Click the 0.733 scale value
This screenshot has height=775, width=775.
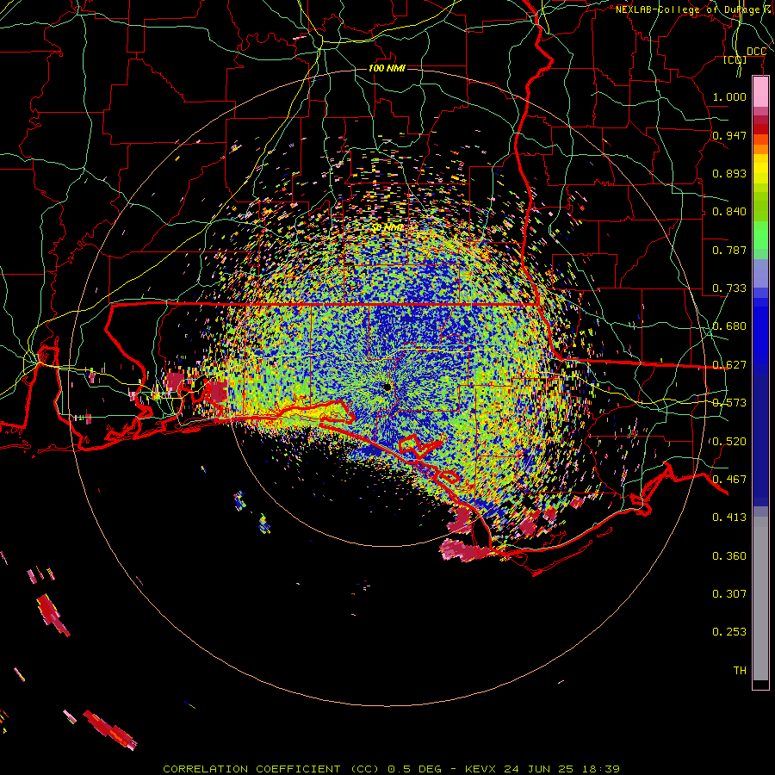[729, 288]
